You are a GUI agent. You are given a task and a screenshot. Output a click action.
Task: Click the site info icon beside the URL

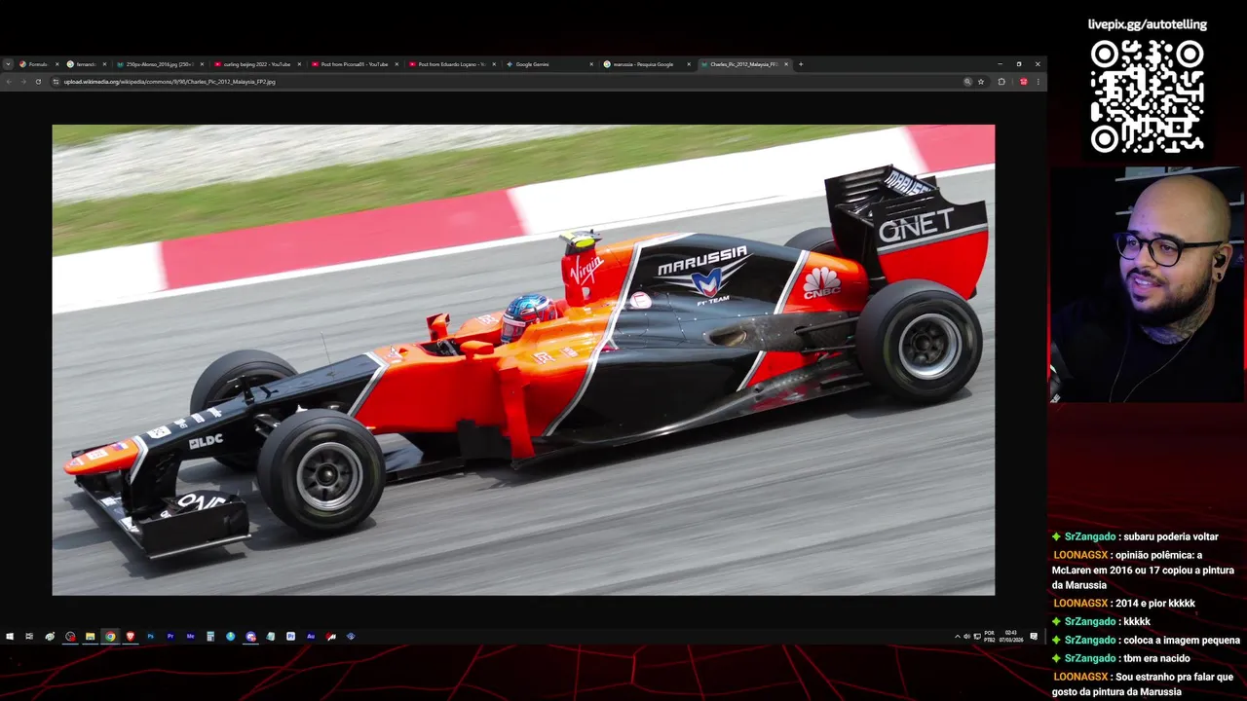point(56,82)
